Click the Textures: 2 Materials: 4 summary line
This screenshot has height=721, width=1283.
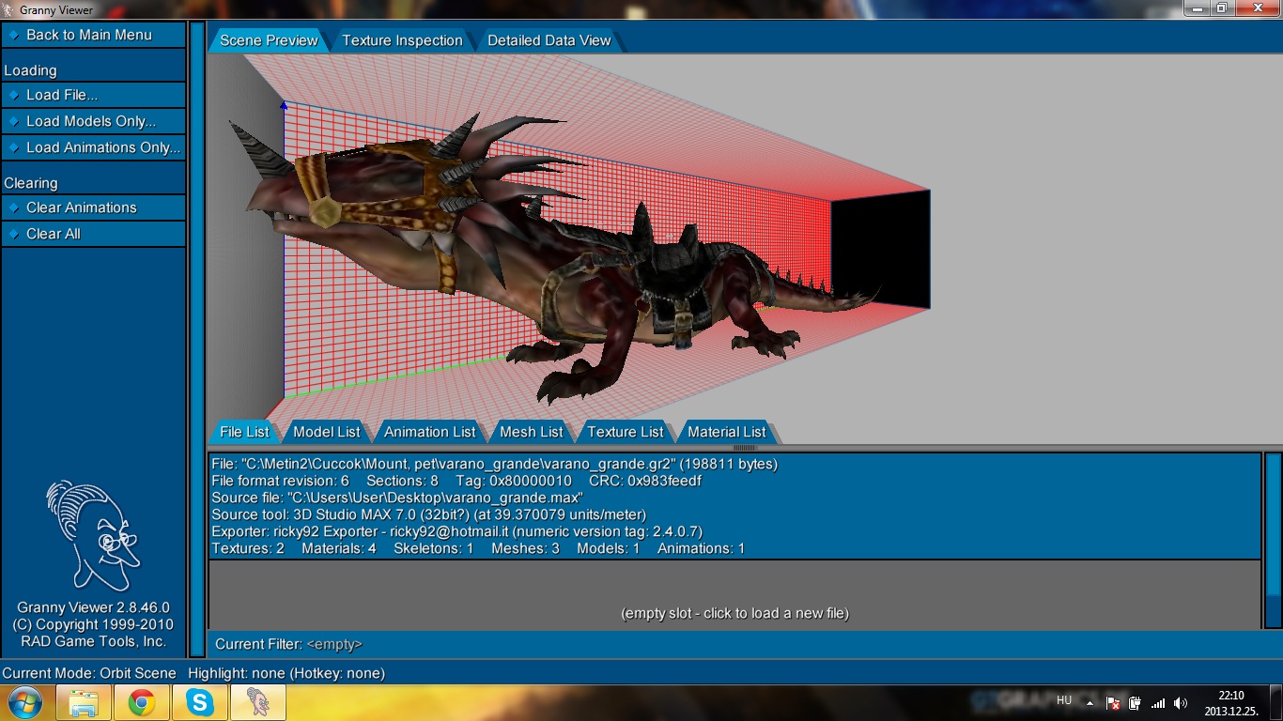coord(478,548)
